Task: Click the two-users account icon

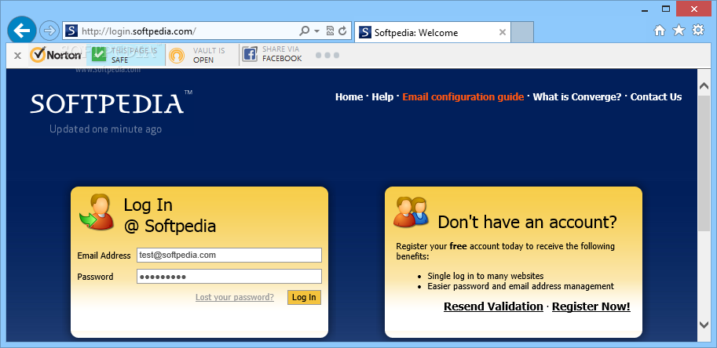Action: (411, 212)
